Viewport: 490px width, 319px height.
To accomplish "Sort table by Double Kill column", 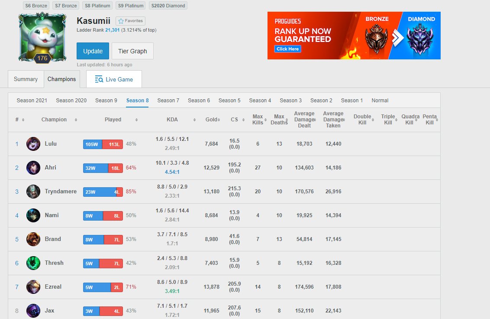I will pos(364,120).
